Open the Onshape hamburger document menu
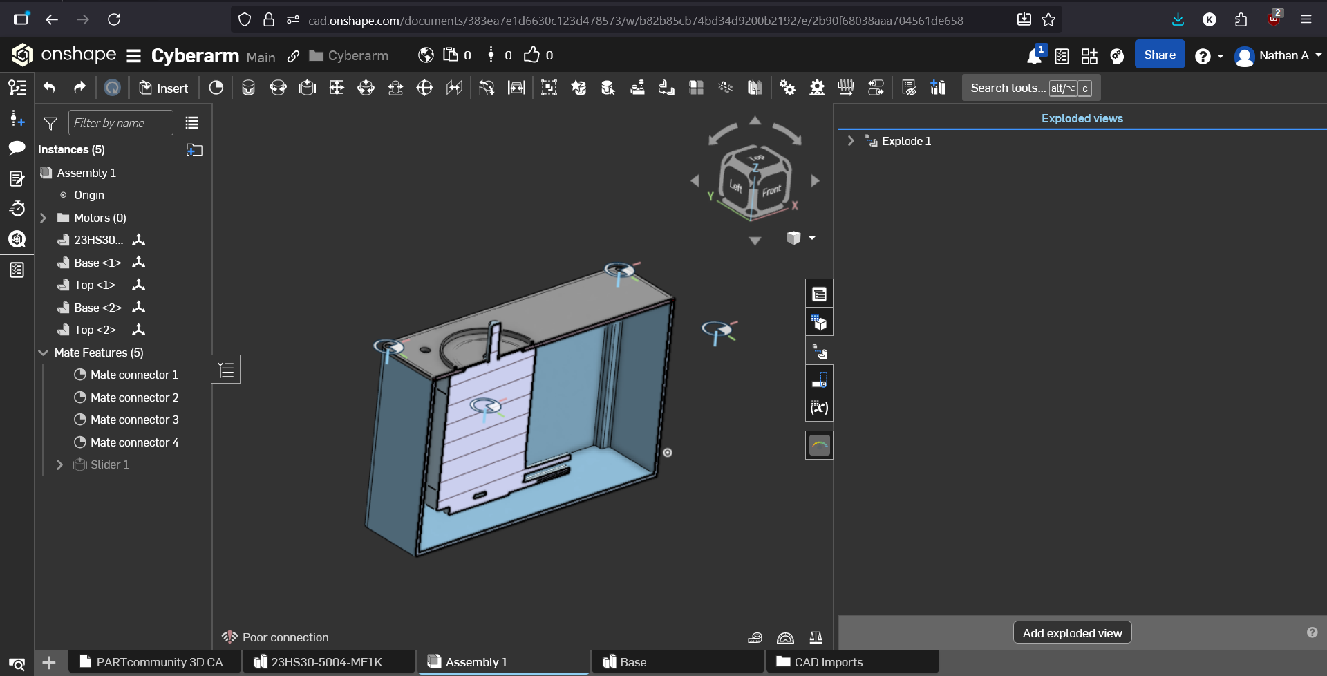Viewport: 1327px width, 676px height. click(134, 56)
